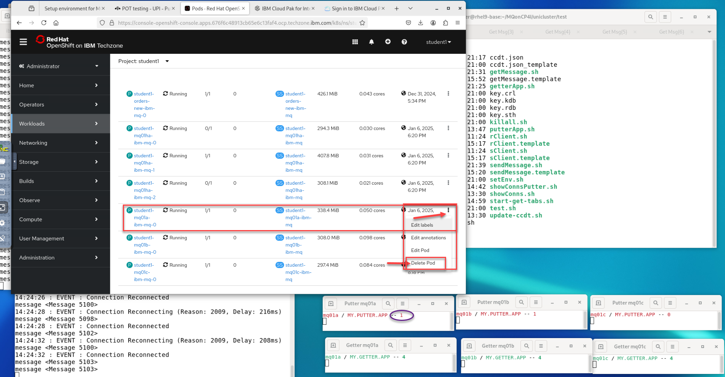Open the student1-mq01b-ibm-mq-0 pod link

pos(145,245)
